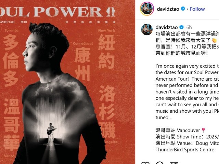
Task: Open davidztao profile from header username
Action: coord(168,9)
